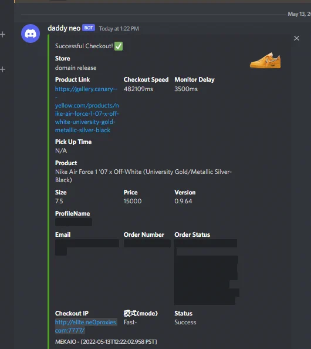This screenshot has width=311, height=349.
Task: Click the 'Order Status' field label
Action: point(192,234)
